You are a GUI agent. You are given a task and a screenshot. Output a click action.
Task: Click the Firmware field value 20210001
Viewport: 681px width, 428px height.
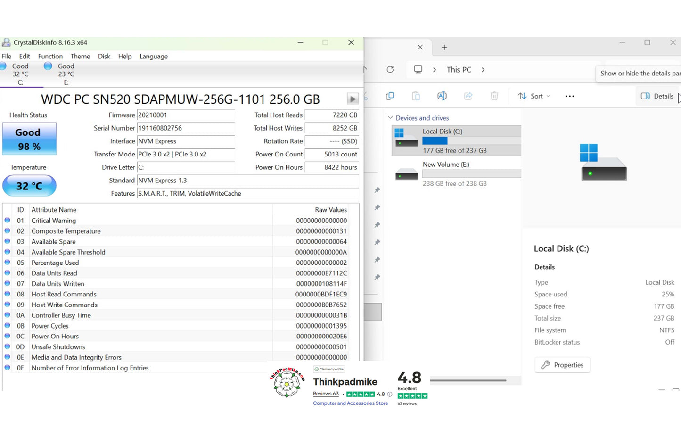point(186,115)
